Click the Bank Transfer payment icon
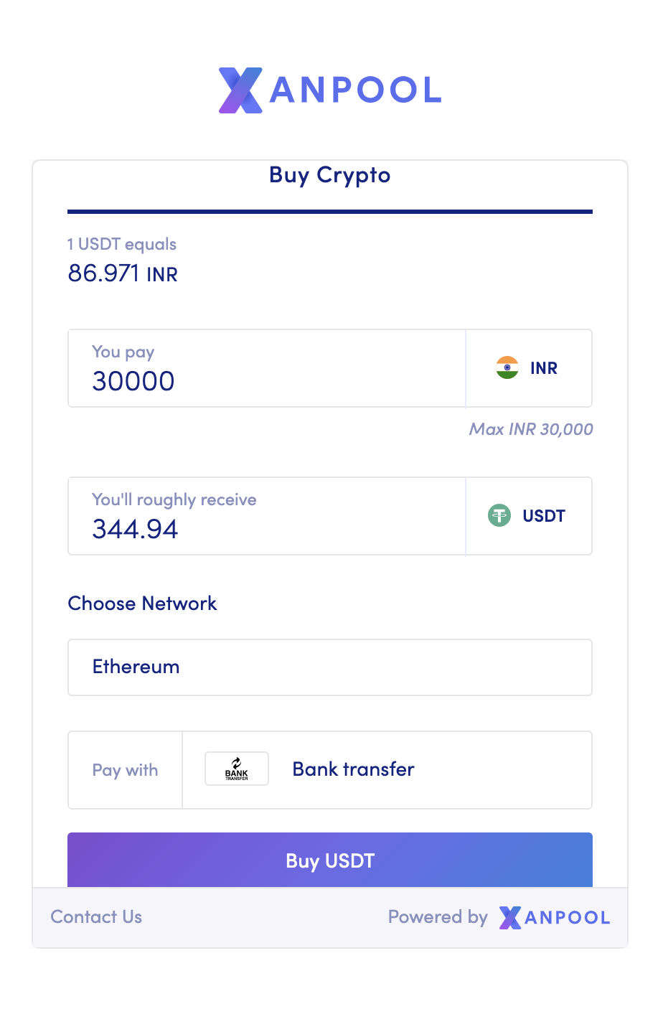The image size is (663, 1009). pyautogui.click(x=237, y=769)
